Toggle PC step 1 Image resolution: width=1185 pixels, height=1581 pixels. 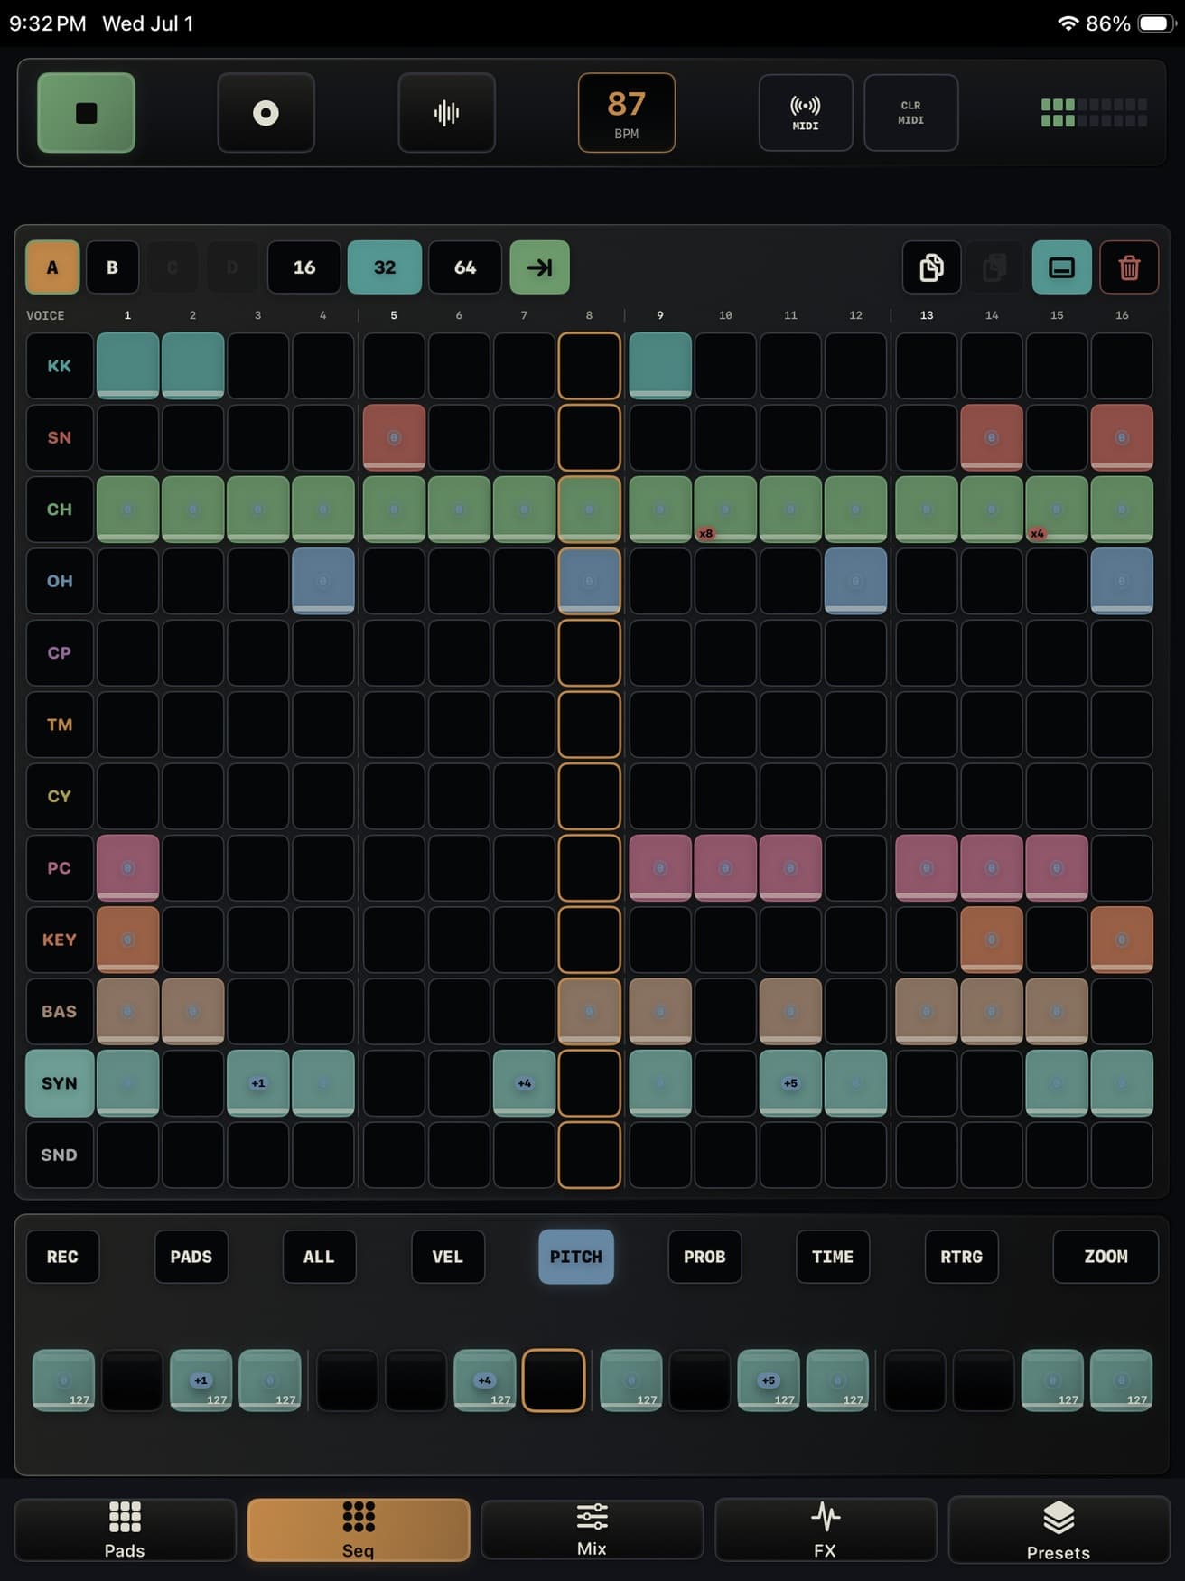127,868
